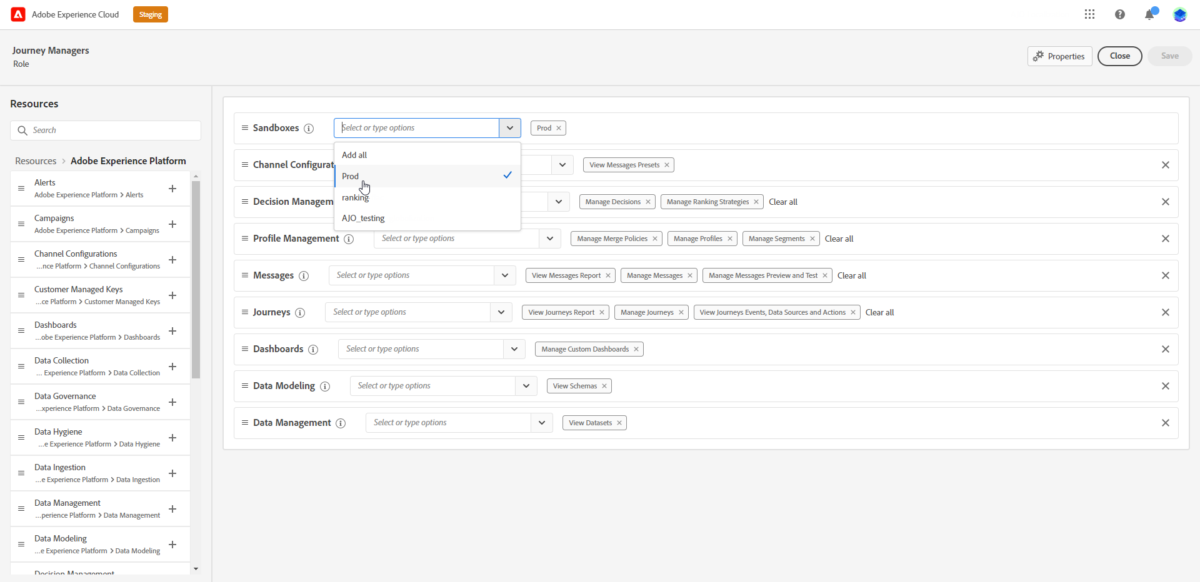Viewport: 1200px width, 582px height.
Task: Click the info icon beside Sandboxes
Action: click(x=309, y=129)
